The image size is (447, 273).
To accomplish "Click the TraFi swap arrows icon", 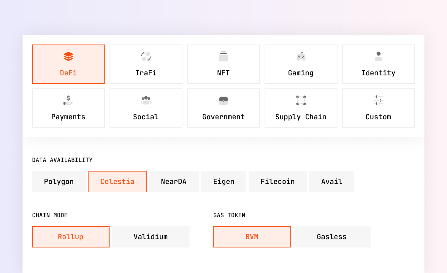I will point(146,56).
